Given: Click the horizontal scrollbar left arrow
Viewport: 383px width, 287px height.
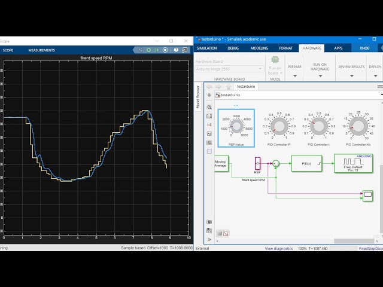Looking at the screenshot, I should (217, 241).
